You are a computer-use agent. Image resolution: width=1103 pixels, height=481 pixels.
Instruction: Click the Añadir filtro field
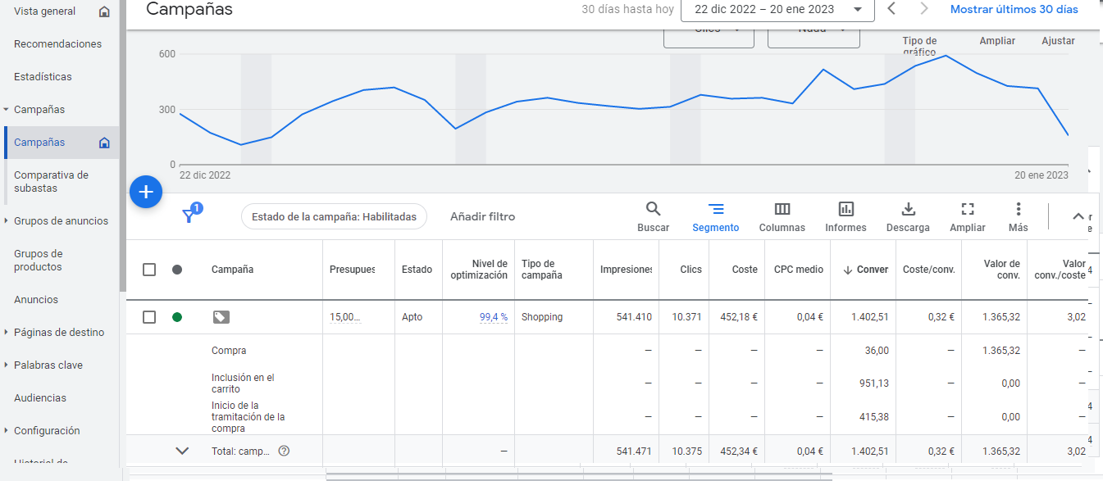[482, 217]
